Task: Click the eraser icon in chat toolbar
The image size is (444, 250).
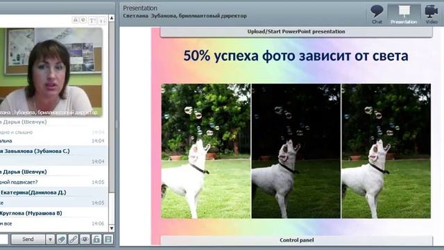Action: (62, 239)
